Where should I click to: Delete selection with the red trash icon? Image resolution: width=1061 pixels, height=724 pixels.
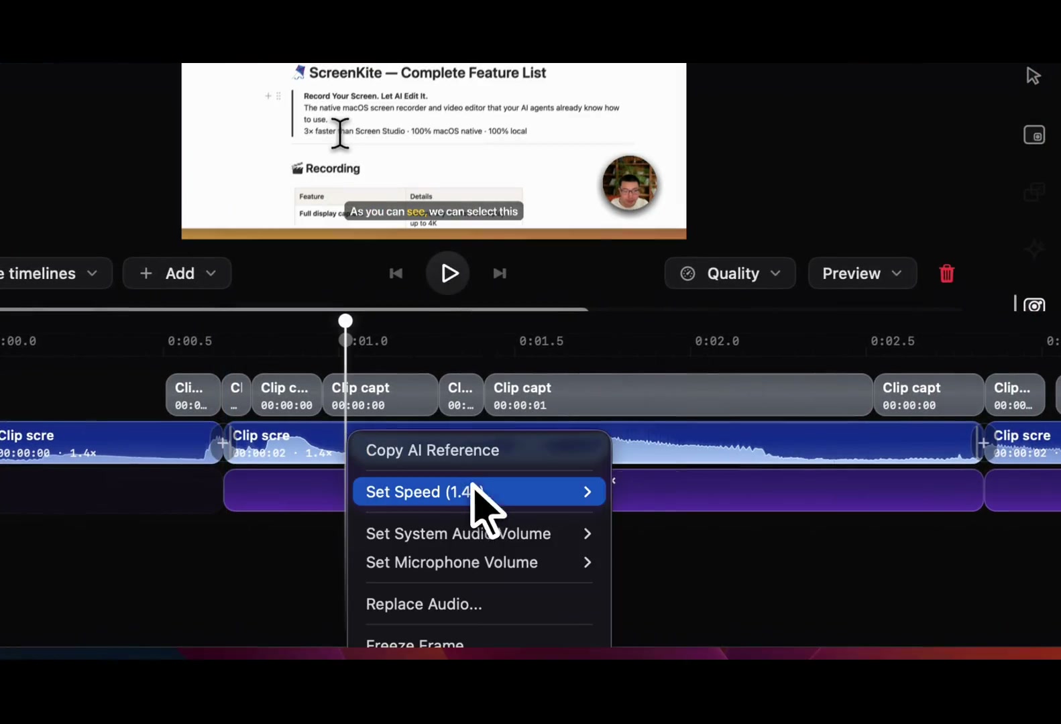pyautogui.click(x=946, y=274)
